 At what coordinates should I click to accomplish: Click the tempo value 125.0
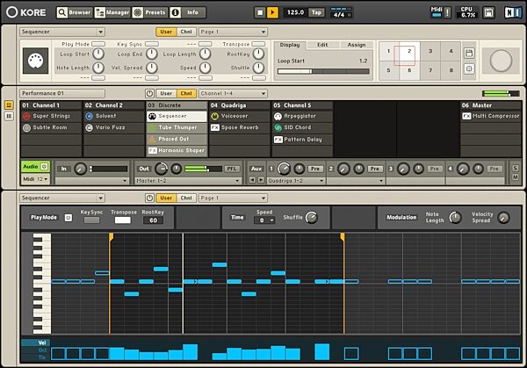coord(295,12)
